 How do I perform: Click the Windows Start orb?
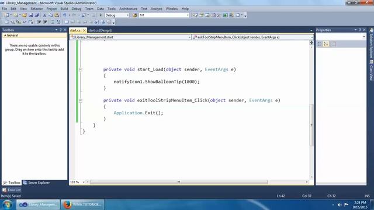(x=8, y=205)
